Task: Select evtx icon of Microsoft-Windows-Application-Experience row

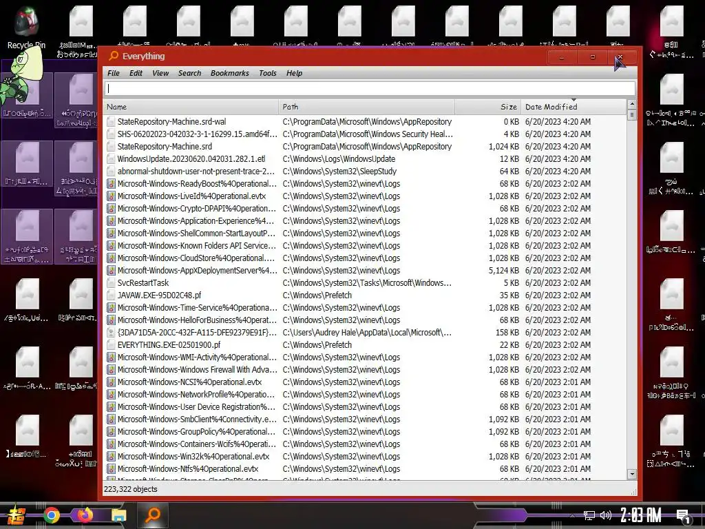Action: pos(111,221)
